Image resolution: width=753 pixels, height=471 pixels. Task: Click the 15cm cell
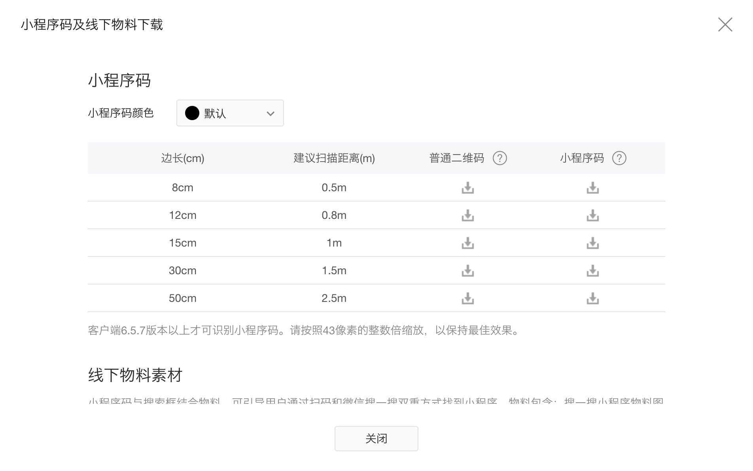[x=183, y=243]
